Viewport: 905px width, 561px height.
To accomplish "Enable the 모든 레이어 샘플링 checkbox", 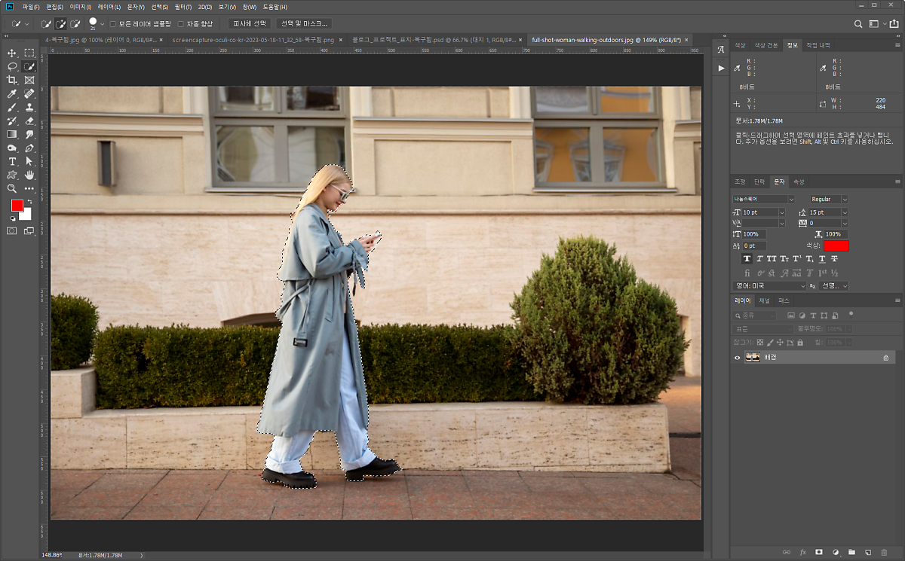I will coord(113,24).
